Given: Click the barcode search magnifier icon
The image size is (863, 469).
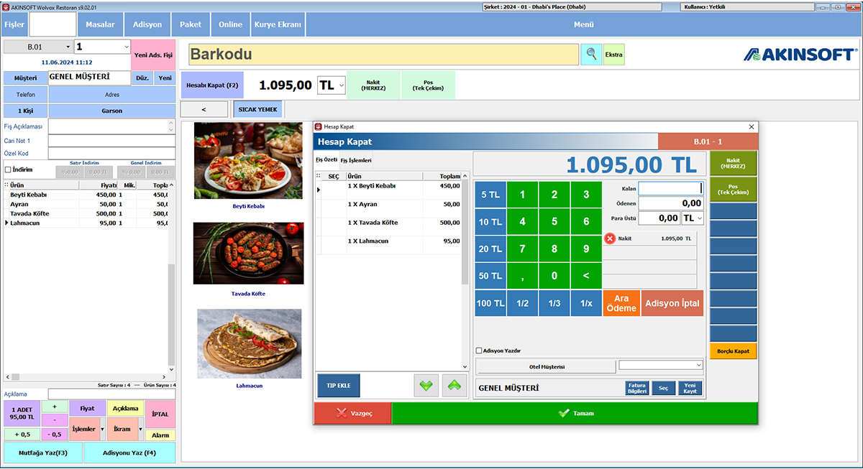Looking at the screenshot, I should click(590, 55).
